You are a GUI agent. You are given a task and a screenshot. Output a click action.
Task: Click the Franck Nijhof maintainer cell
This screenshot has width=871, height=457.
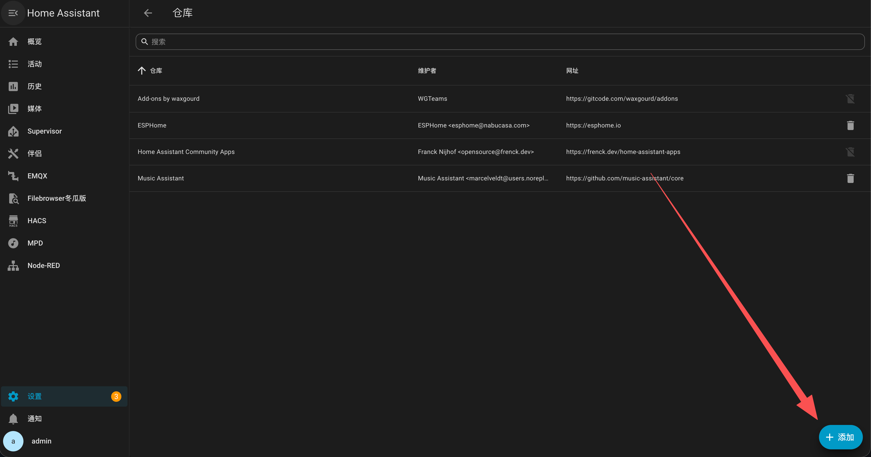coord(476,152)
